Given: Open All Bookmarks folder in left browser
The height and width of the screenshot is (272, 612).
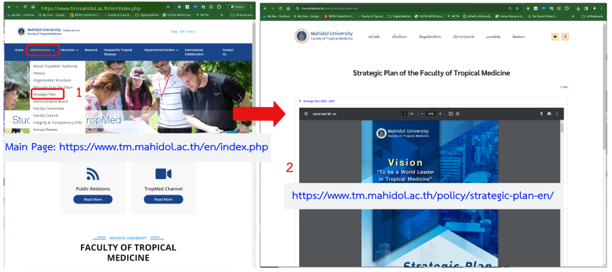Looking at the screenshot, I should (241, 15).
